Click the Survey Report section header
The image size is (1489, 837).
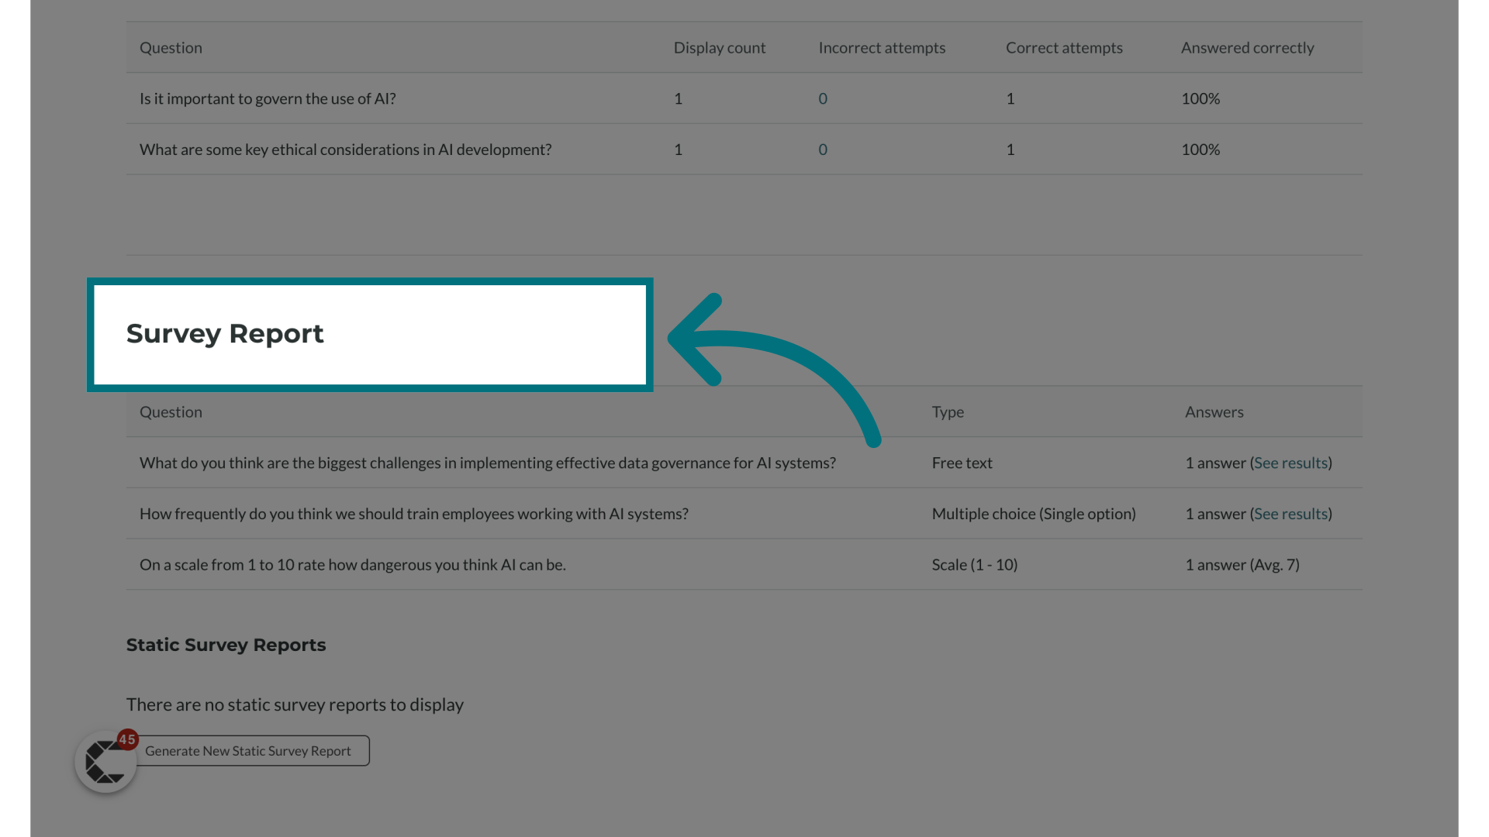(x=224, y=333)
